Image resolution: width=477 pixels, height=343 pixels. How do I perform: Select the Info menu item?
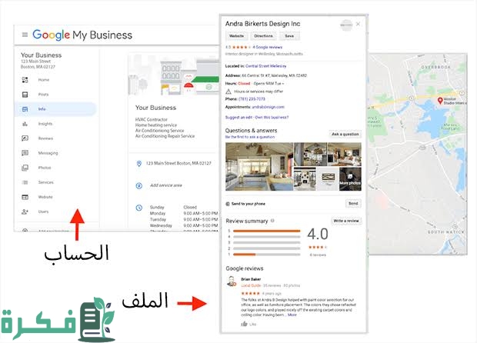42,109
